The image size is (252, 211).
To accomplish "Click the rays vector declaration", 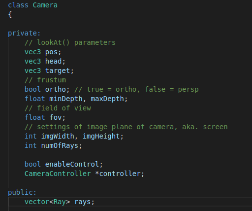I will click(60, 202).
